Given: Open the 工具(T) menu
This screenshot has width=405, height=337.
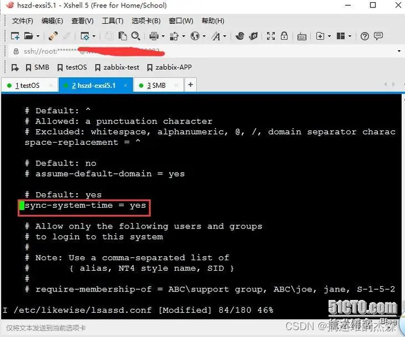Looking at the screenshot, I should click(x=112, y=21).
